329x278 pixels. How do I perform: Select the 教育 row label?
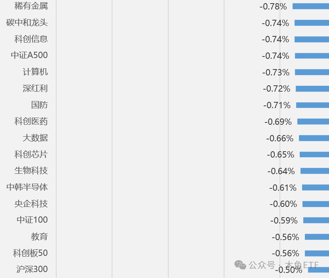pos(40,237)
